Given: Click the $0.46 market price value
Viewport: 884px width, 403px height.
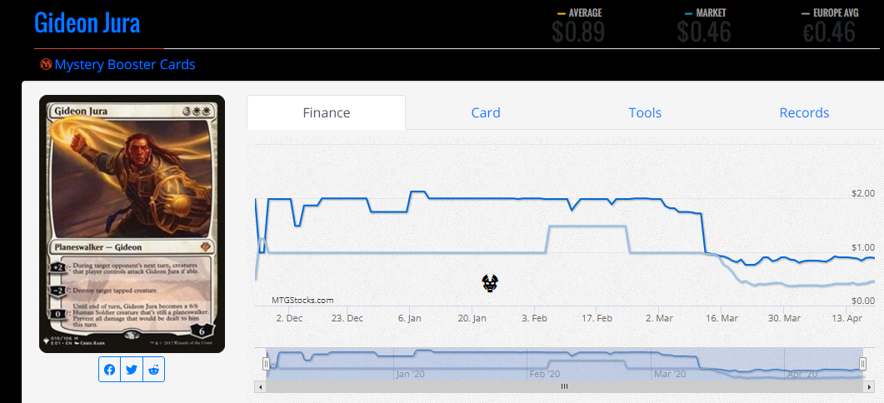Looking at the screenshot, I should 704,32.
